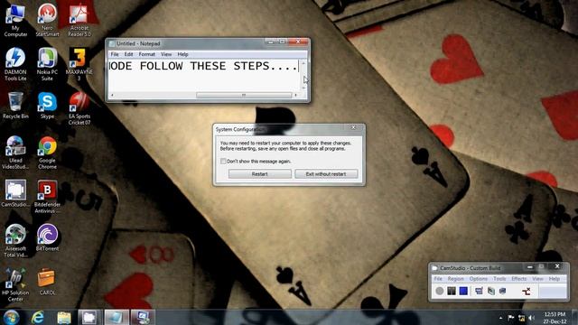Open Notepad File menu
Viewport: 578px width, 325px height.
point(115,54)
